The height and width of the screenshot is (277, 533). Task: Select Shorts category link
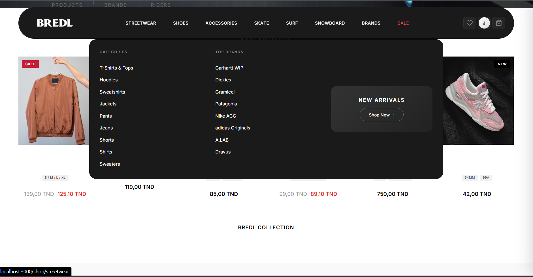(107, 140)
